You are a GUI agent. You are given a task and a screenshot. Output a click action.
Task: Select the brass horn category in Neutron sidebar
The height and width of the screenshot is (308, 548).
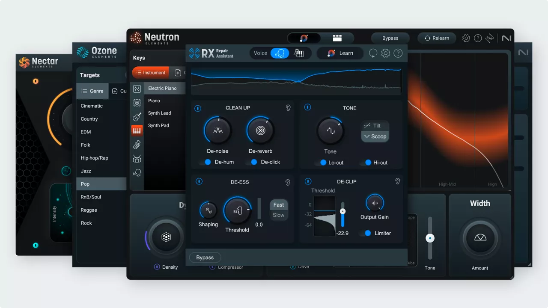pos(137,145)
